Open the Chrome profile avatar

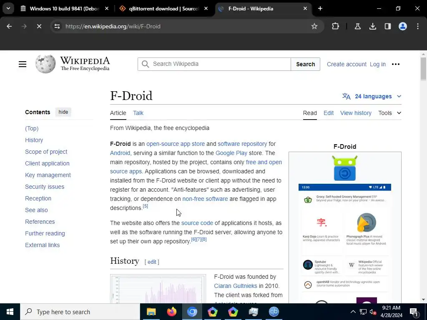pos(403,26)
